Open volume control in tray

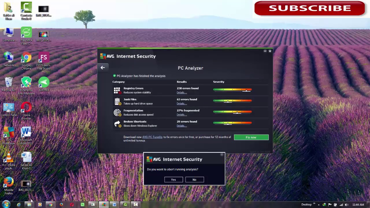[x=347, y=205]
